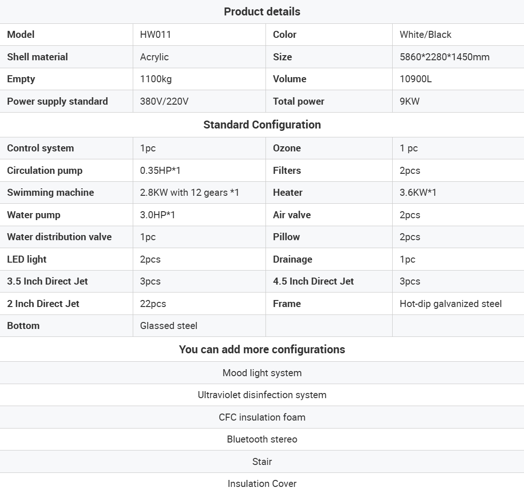Click the Water distribution valve label

point(59,237)
